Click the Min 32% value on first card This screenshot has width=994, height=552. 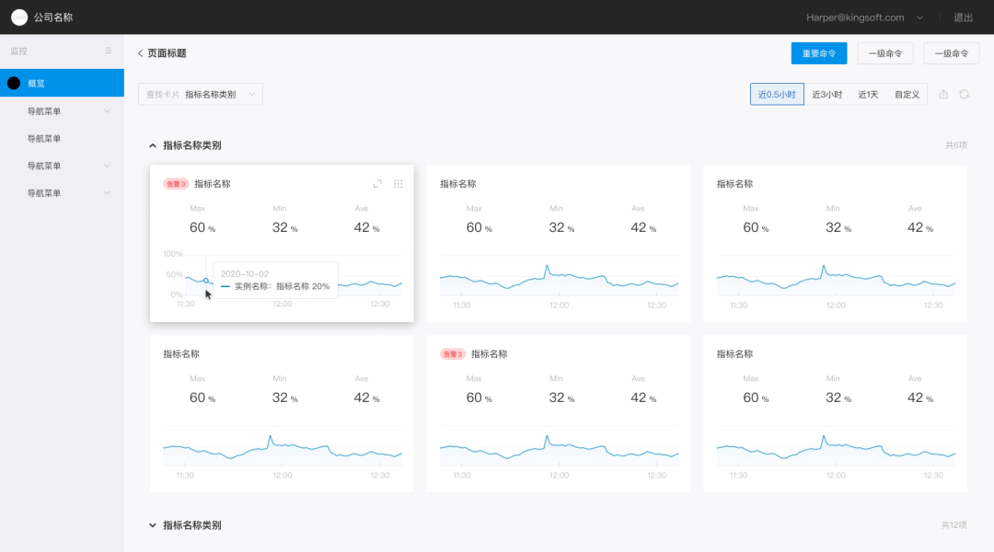tap(284, 227)
